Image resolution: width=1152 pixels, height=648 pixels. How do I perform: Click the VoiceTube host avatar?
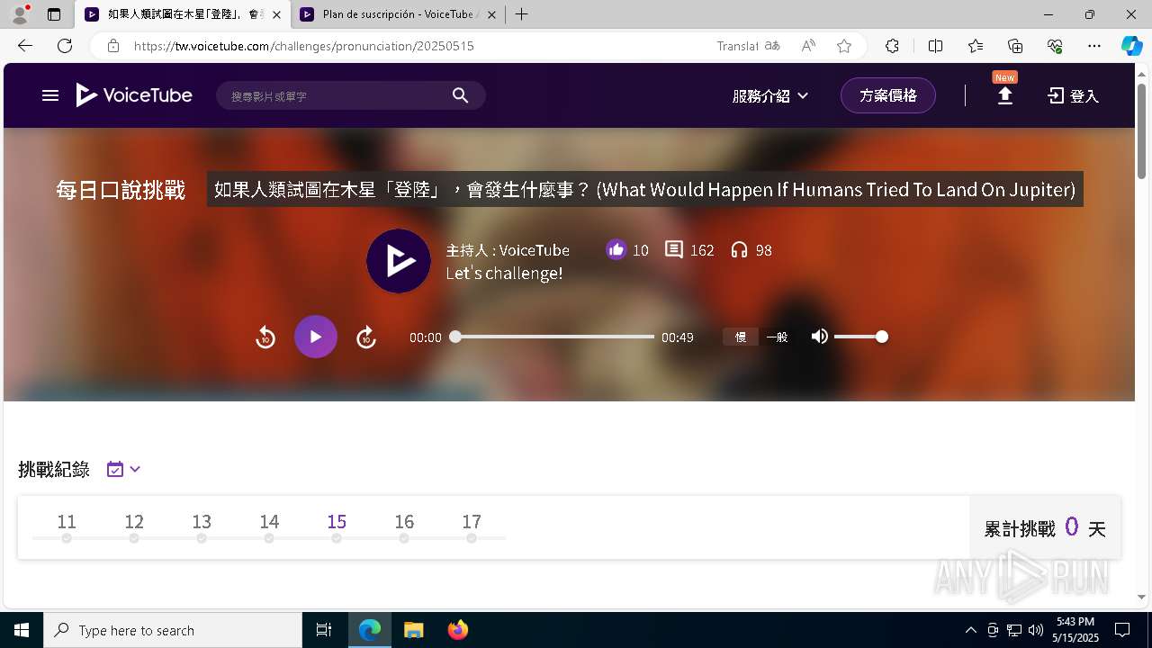tap(399, 261)
